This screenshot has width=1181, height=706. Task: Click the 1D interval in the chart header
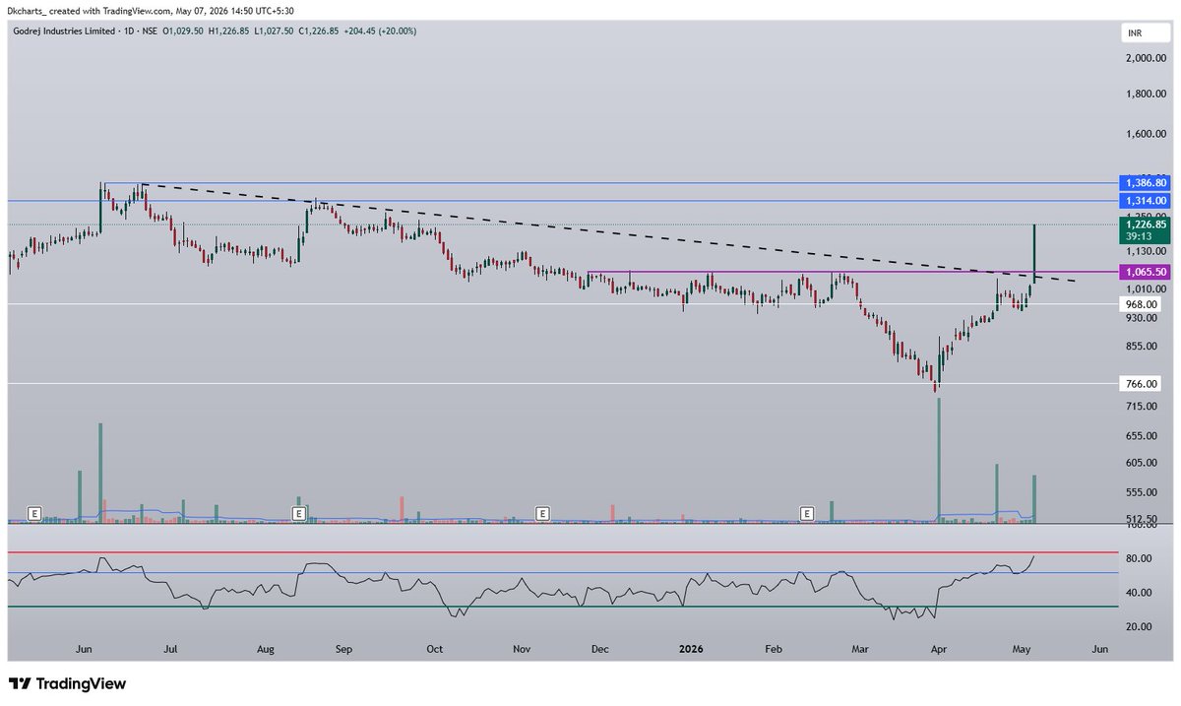[127, 31]
